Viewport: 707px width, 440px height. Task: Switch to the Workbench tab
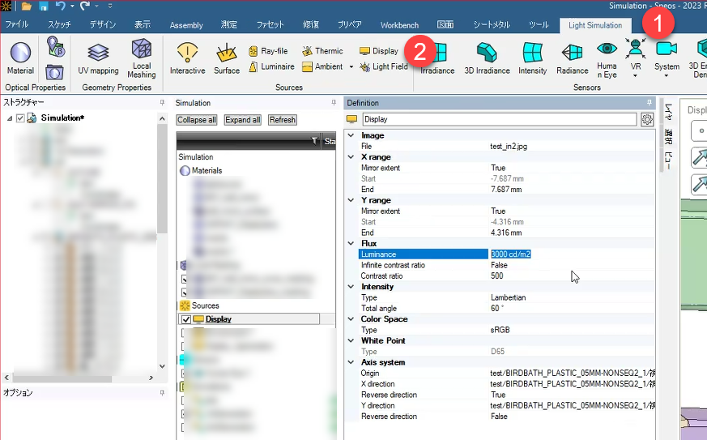[399, 25]
